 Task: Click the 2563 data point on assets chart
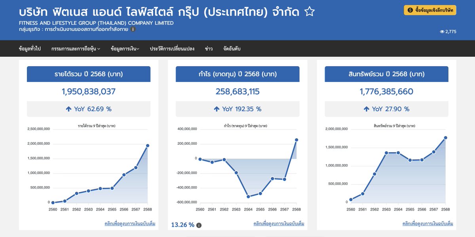[386, 153]
